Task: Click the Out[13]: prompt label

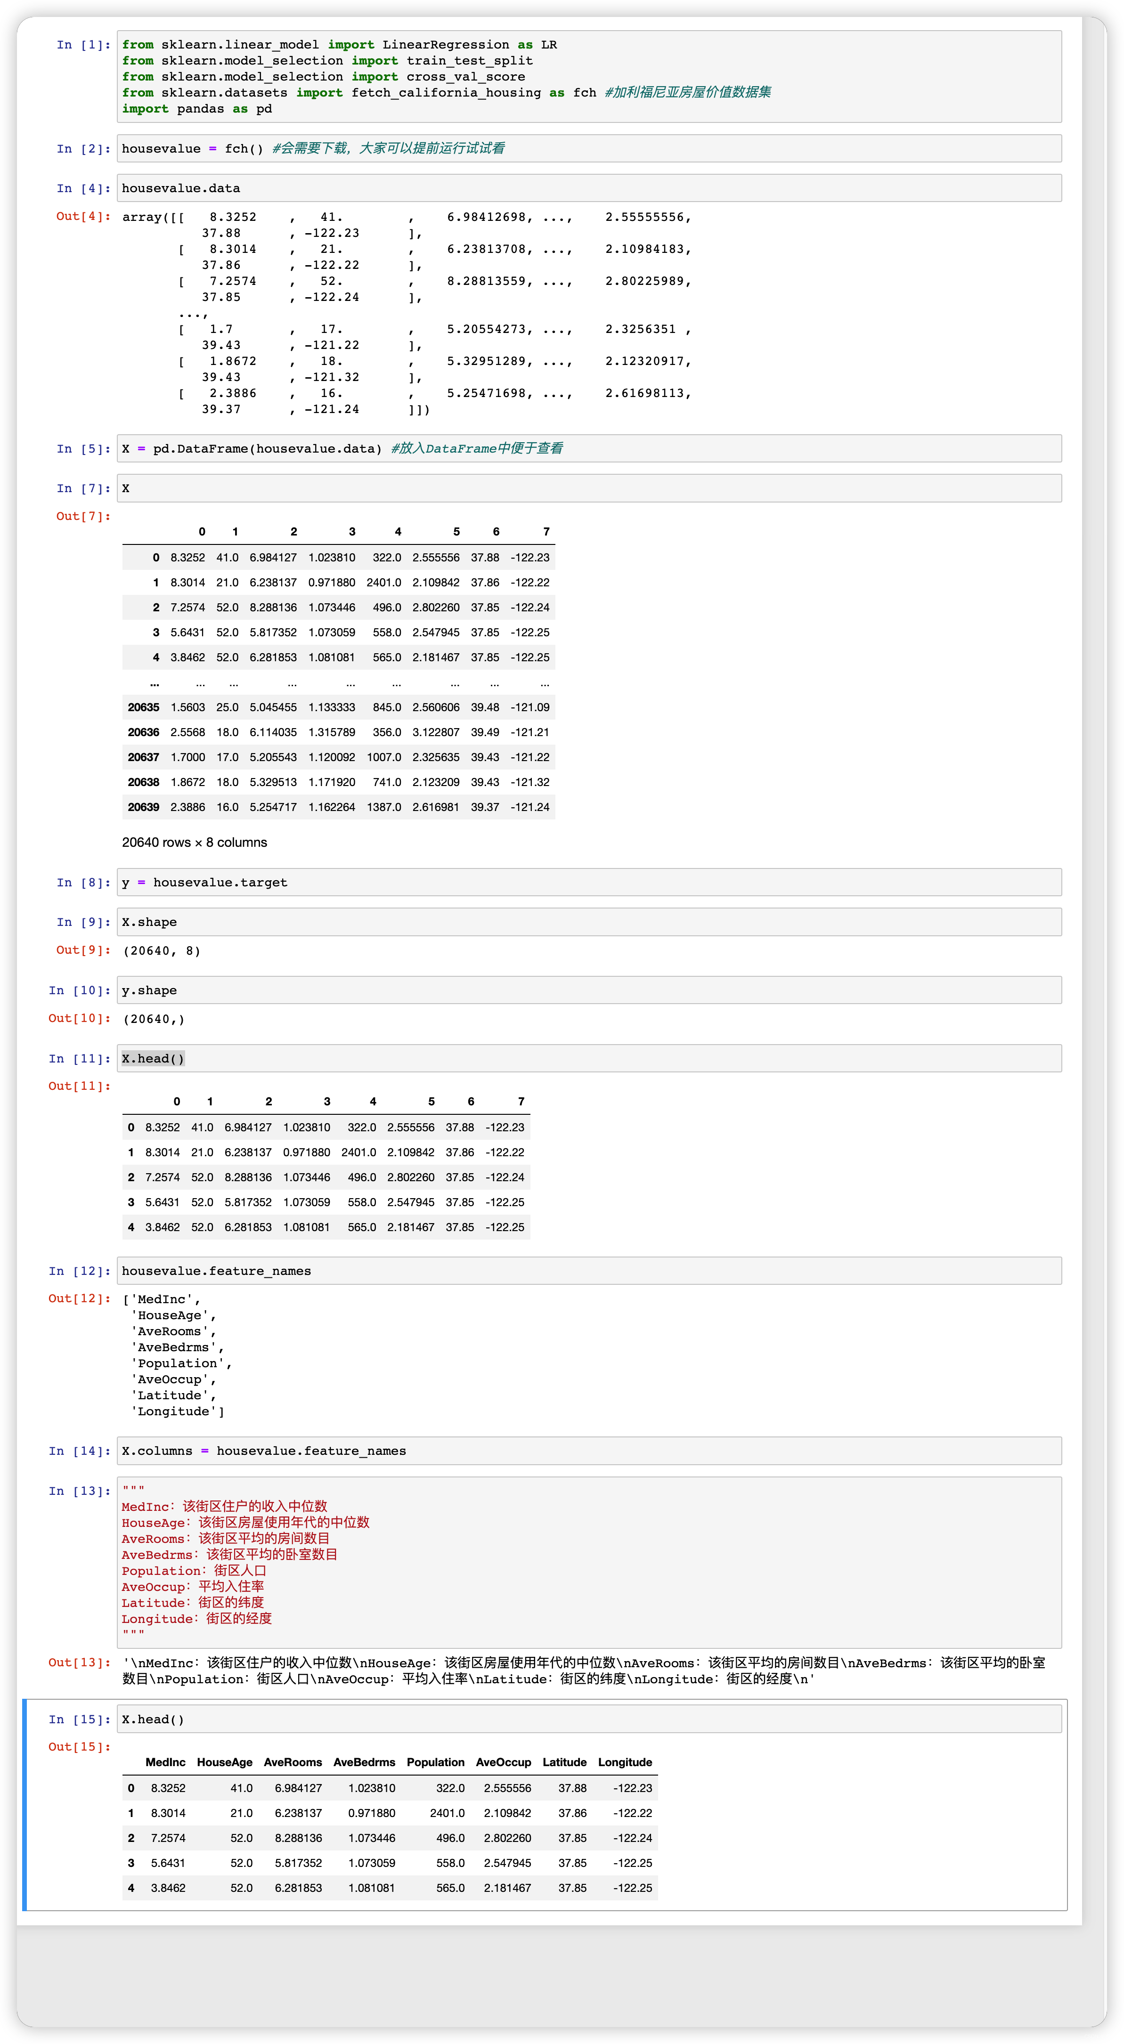Action: tap(80, 1663)
